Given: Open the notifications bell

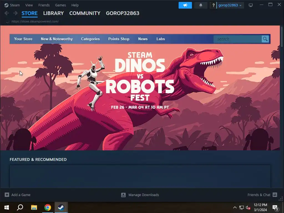Looking at the screenshot, I should (201, 5).
